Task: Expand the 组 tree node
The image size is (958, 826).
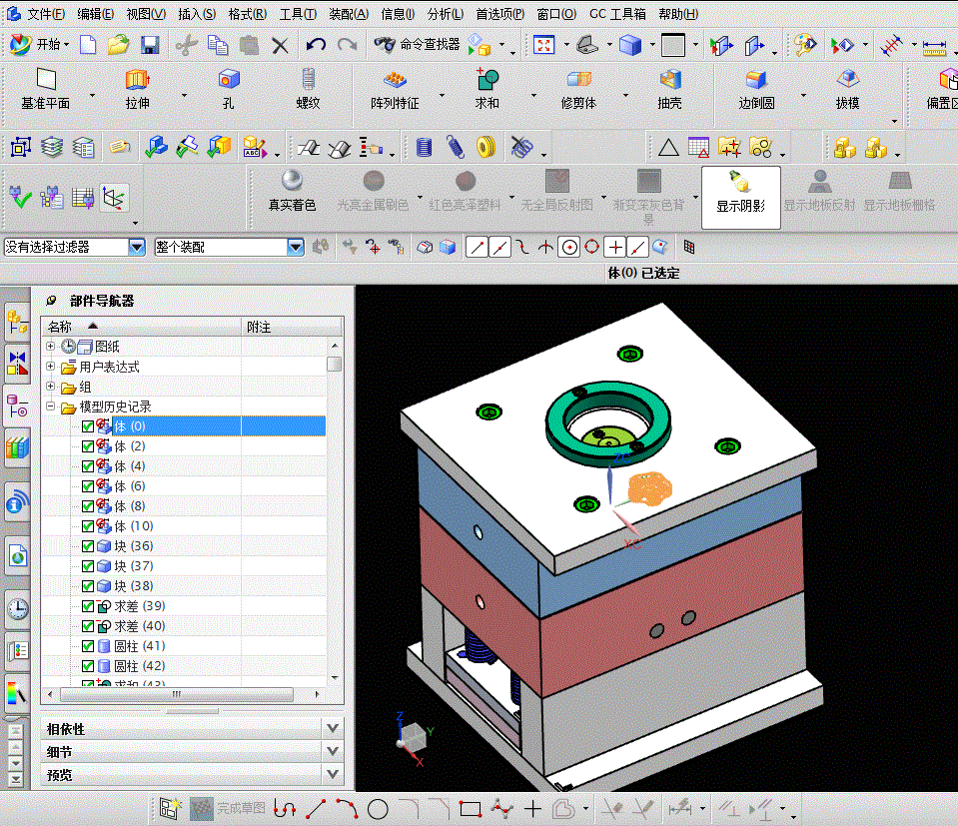Action: (x=51, y=387)
